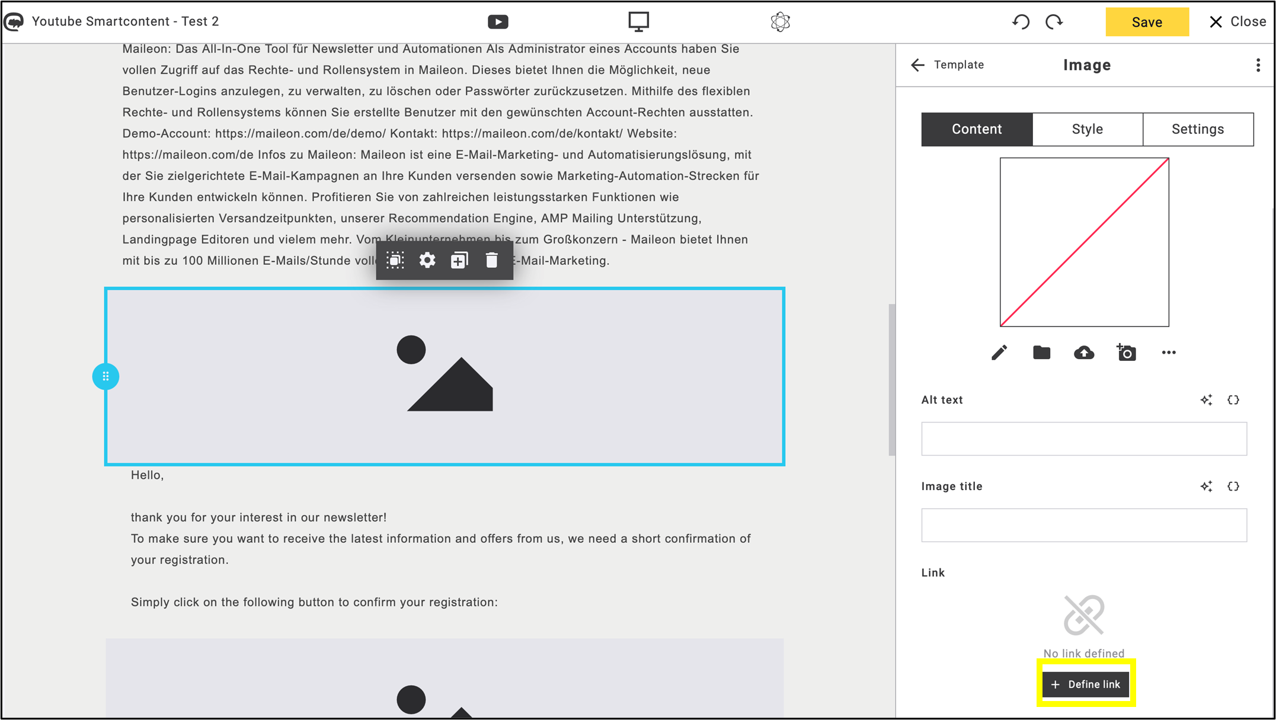This screenshot has height=720, width=1276.
Task: Select parent container from floating toolbar
Action: tap(395, 260)
